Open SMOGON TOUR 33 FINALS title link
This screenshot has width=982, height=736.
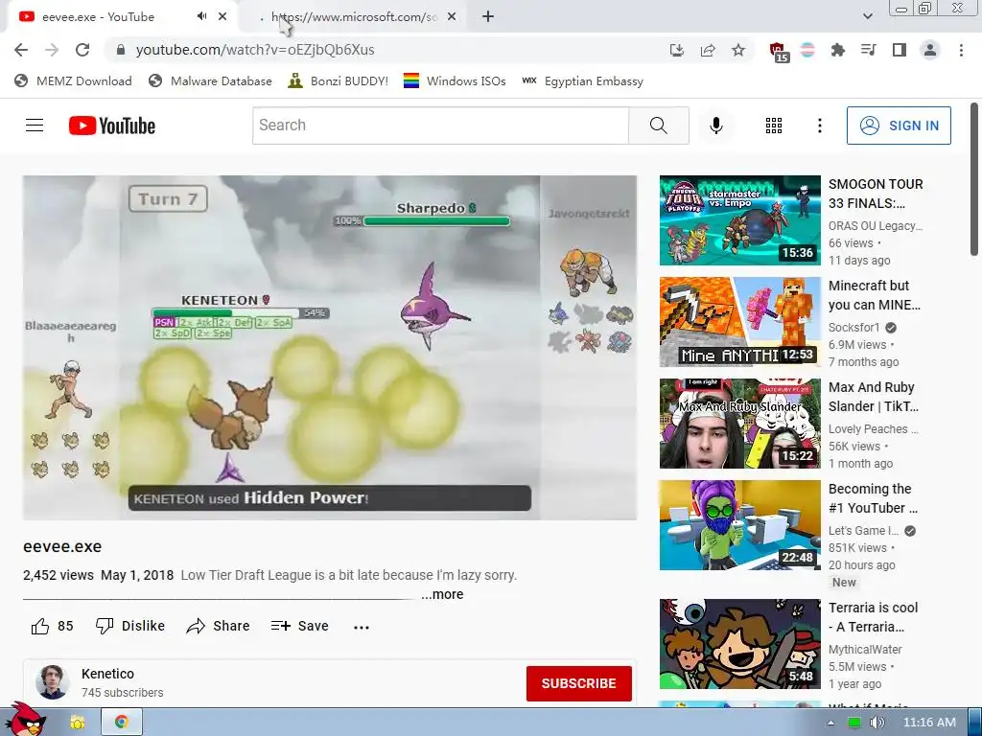coord(876,194)
